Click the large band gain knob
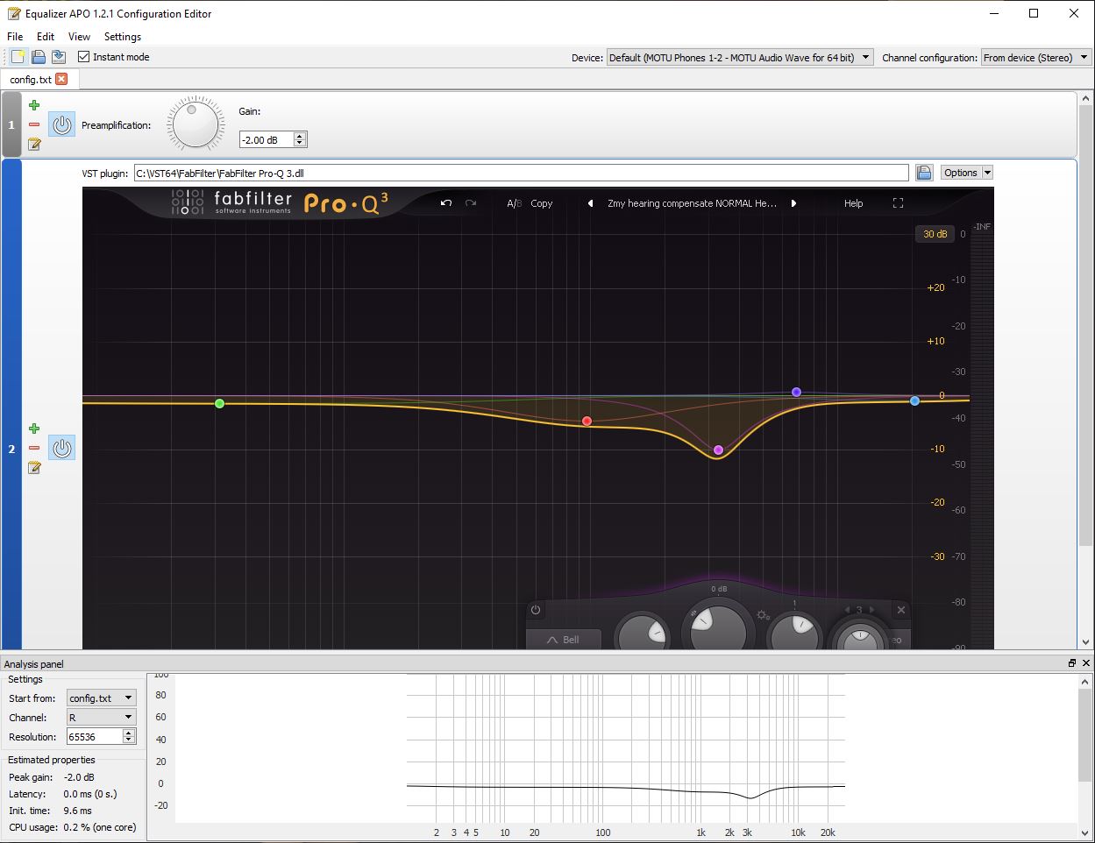Image resolution: width=1095 pixels, height=843 pixels. point(717,627)
